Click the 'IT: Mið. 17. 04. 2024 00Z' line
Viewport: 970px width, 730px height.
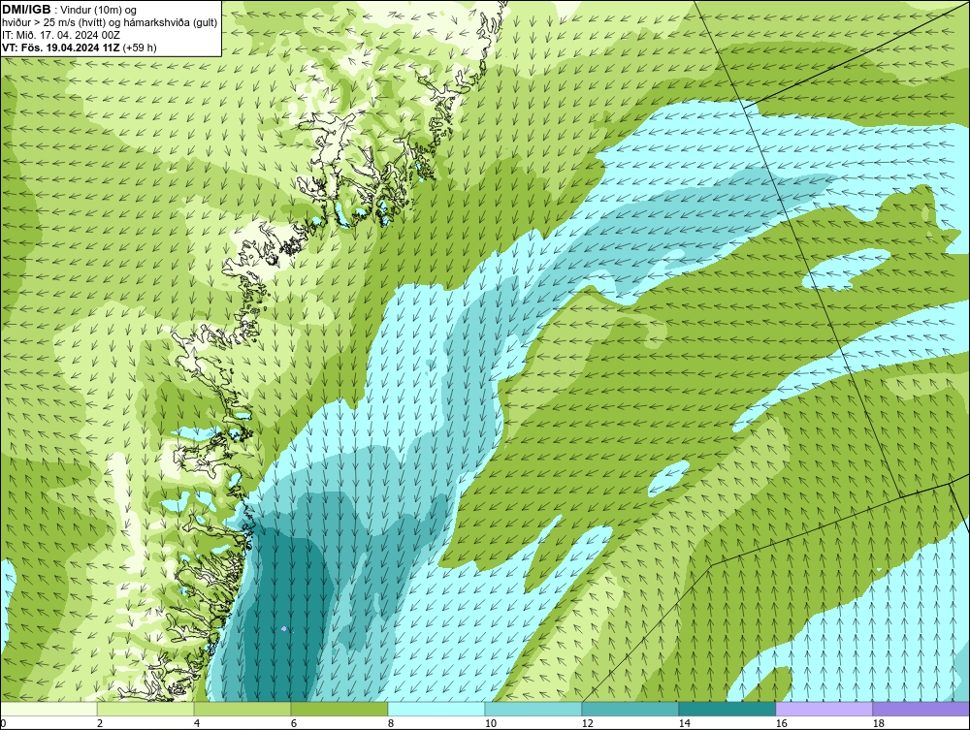tap(60, 35)
